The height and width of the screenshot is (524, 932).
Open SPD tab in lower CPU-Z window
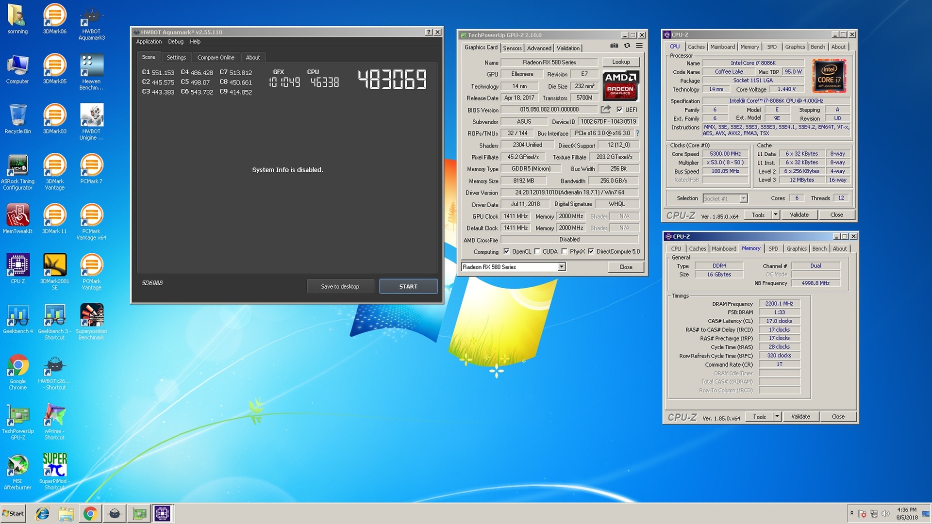click(773, 249)
